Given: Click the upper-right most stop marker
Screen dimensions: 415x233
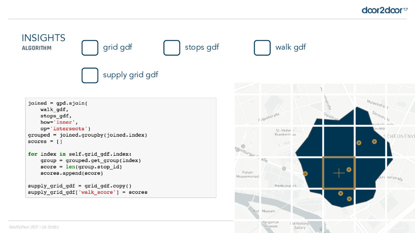Looking at the screenshot, I should (x=374, y=142).
